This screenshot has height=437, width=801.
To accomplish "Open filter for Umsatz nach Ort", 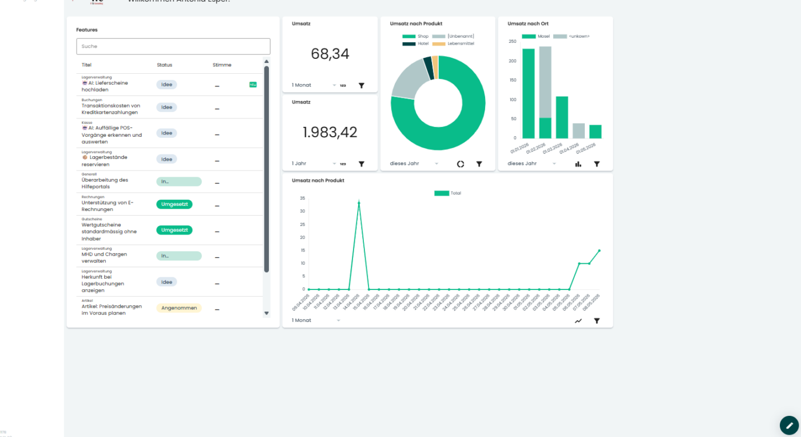I will coord(597,164).
